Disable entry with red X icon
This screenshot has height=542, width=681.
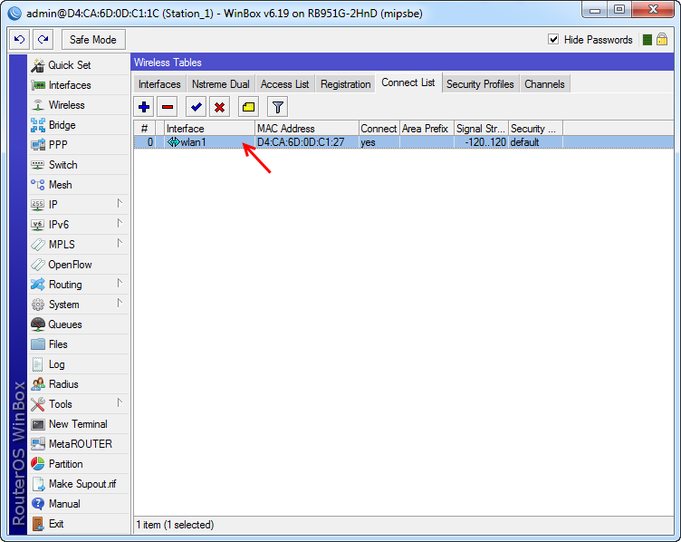coord(220,107)
